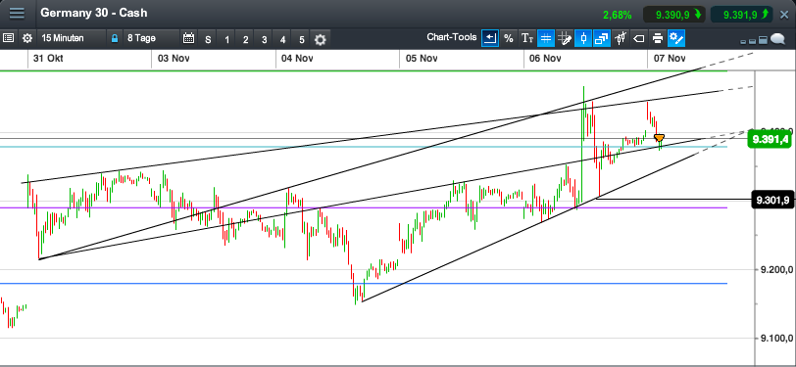Screen dimensions: 796x367
Task: Open the calendar date picker
Action: click(188, 38)
